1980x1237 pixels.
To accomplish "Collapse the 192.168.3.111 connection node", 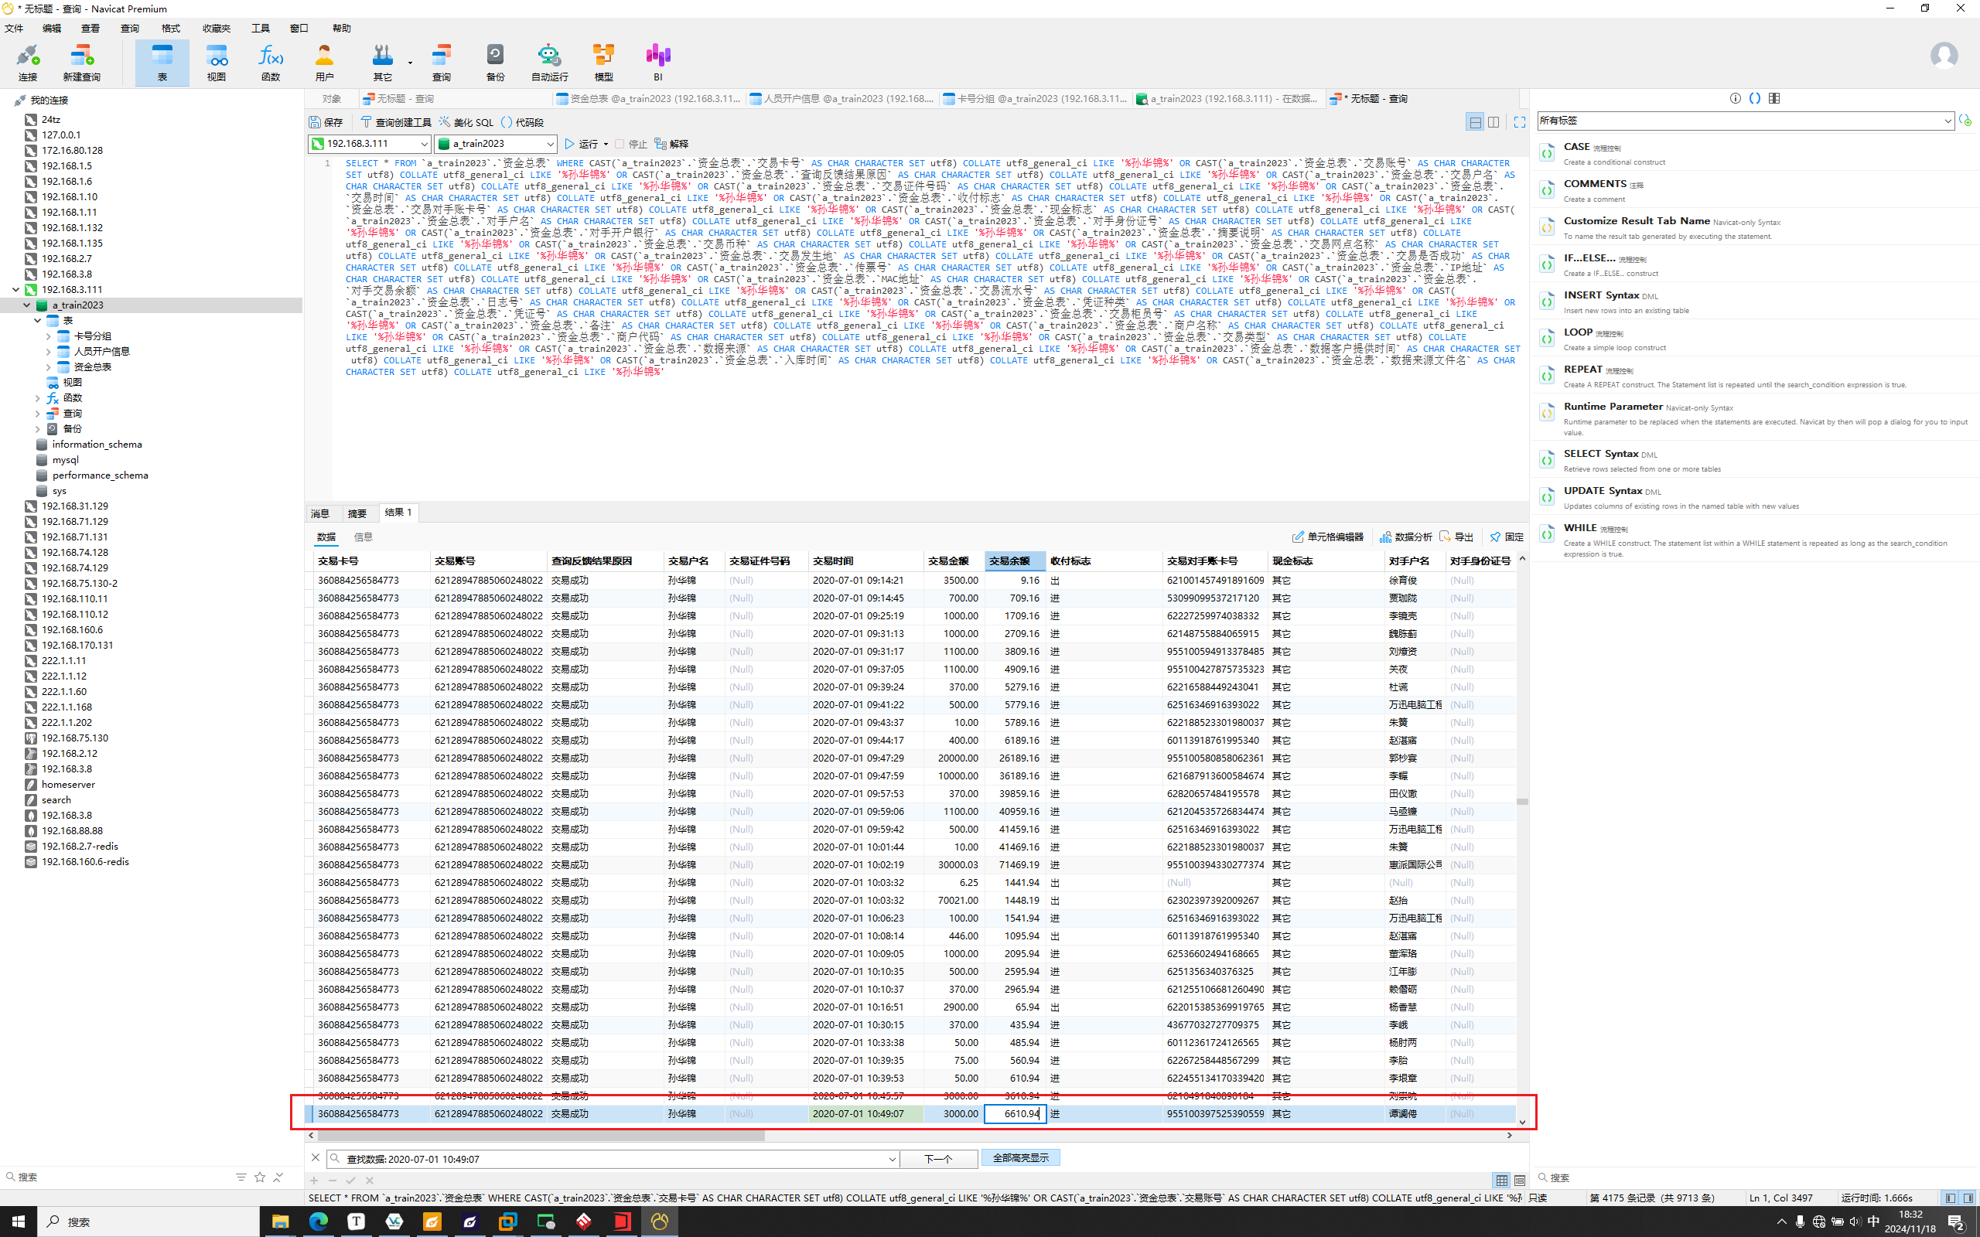I will click(15, 290).
